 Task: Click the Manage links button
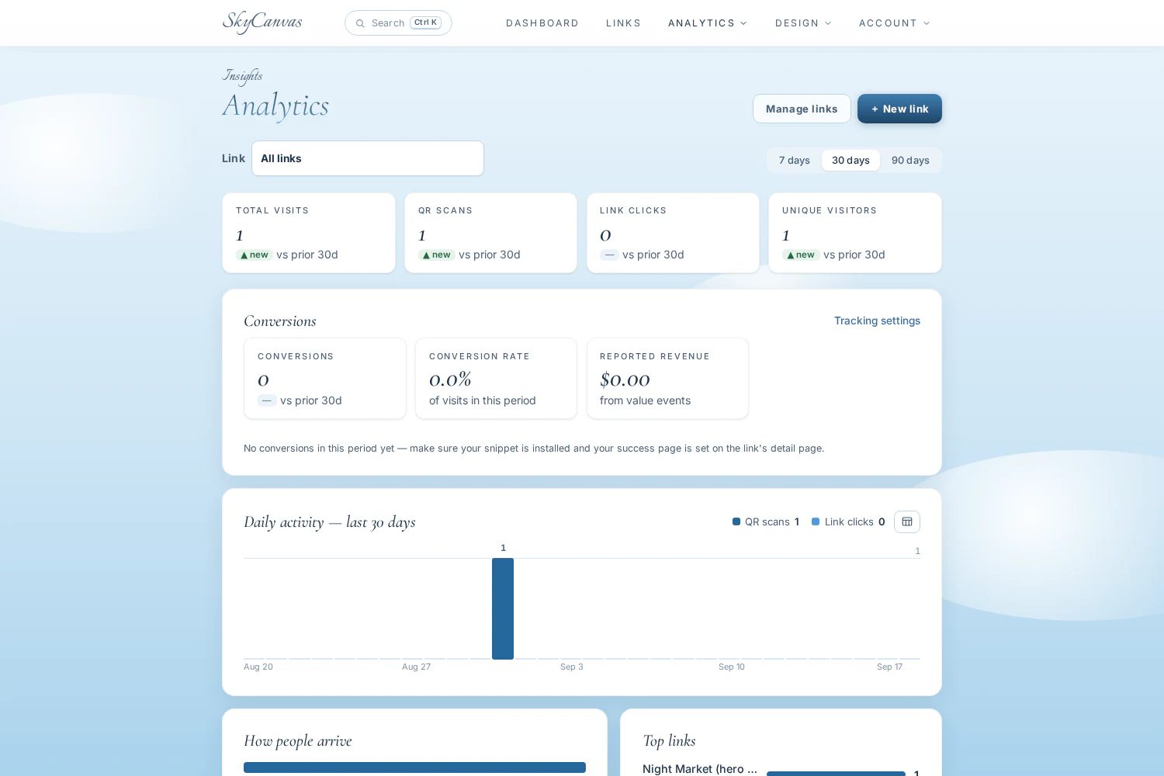pos(802,109)
